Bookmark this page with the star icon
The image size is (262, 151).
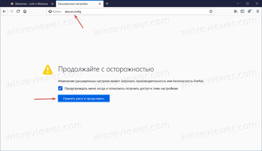[x=211, y=12]
